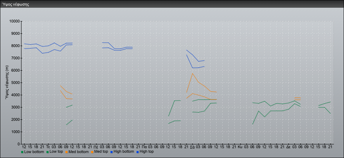Viewport: 344px width, 158px height.
Task: Click the 10000 value on the Y axis
Action: (x=14, y=21)
